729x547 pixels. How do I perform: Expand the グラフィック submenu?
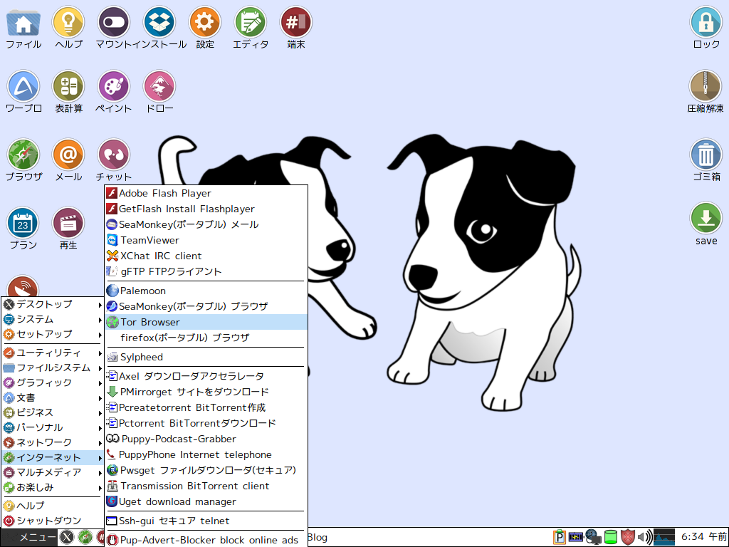coord(52,382)
